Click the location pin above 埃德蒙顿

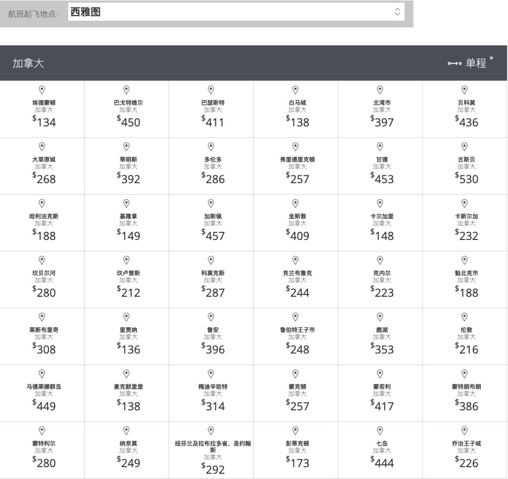click(x=42, y=90)
